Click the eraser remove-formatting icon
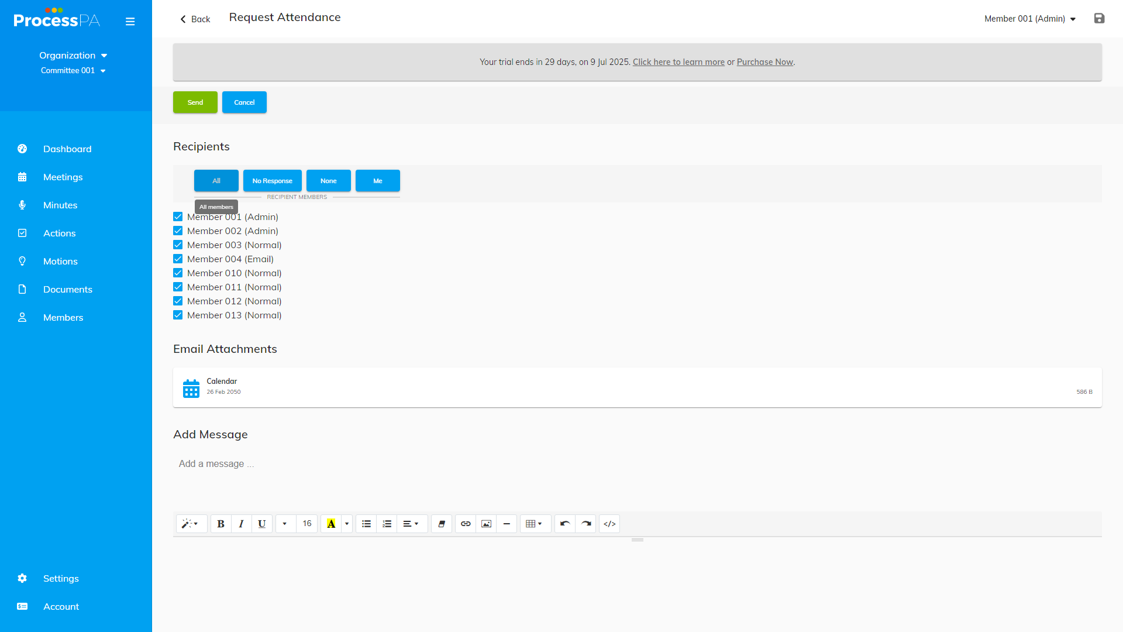 [x=442, y=524]
